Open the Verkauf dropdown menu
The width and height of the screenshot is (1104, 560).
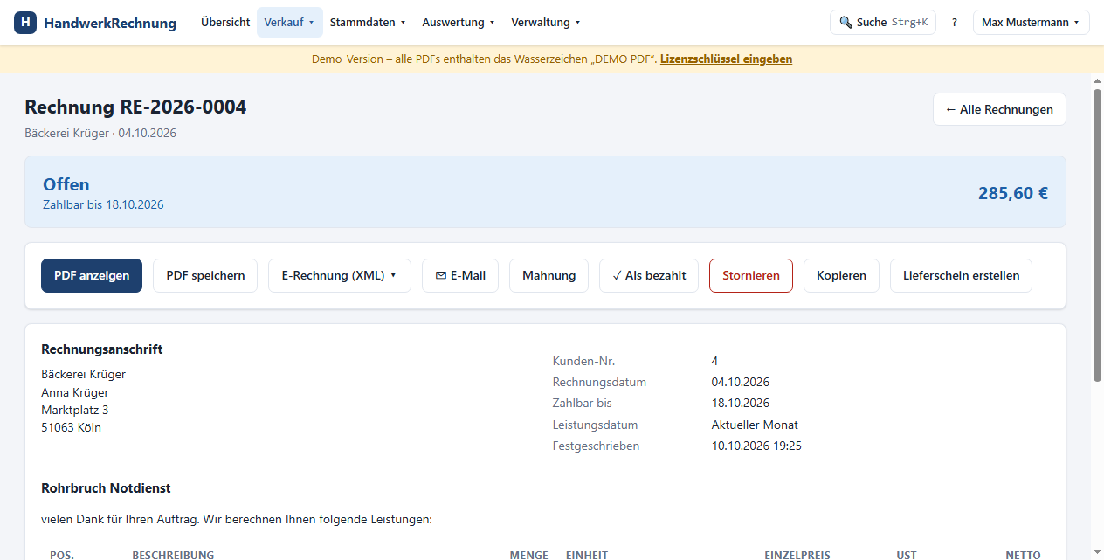pyautogui.click(x=289, y=23)
